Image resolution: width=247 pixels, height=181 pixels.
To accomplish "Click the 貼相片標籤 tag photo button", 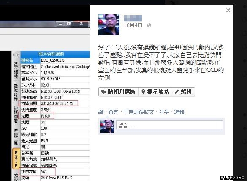I will click(119, 92).
